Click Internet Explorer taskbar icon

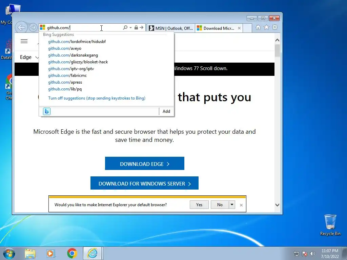coord(93,253)
